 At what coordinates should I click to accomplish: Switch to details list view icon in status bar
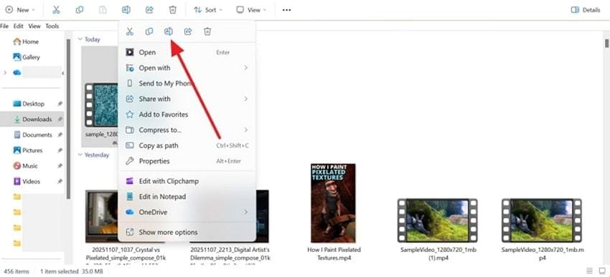click(x=590, y=271)
